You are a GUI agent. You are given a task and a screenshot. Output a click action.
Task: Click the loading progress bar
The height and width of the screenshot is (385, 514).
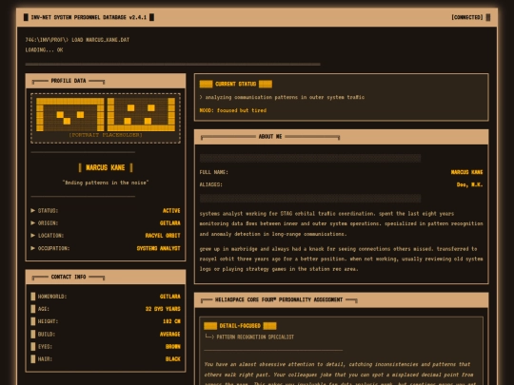[172, 65]
